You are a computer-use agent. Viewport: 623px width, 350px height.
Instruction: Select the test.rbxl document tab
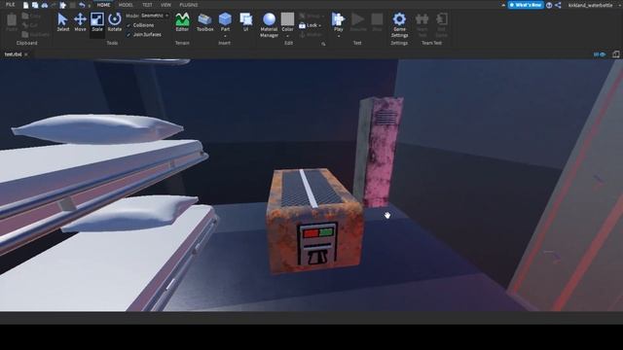coord(13,54)
